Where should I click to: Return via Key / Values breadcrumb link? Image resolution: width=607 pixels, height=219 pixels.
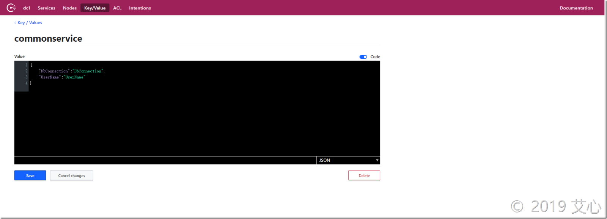(30, 23)
